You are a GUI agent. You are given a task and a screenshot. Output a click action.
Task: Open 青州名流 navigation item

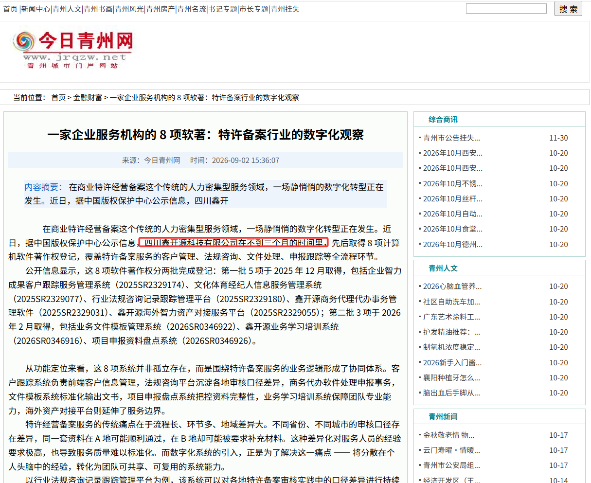tap(191, 9)
